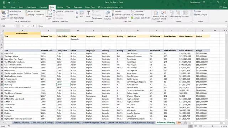Viewport: 228px width, 128px height.
Task: Choose From Text/CSV import option
Action: click(x=14, y=11)
